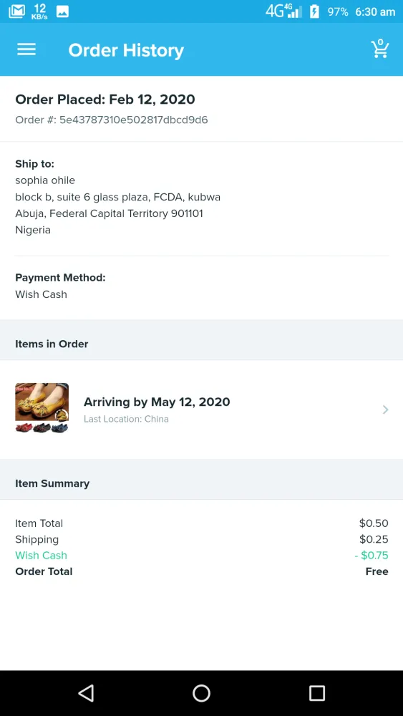This screenshot has height=716, width=403.
Task: Tap the Wish Cash discount line
Action: click(x=201, y=556)
